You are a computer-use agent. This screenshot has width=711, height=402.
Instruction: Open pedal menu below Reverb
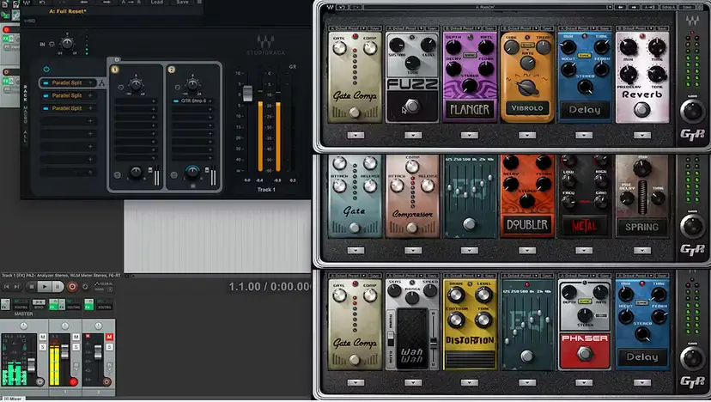point(641,135)
